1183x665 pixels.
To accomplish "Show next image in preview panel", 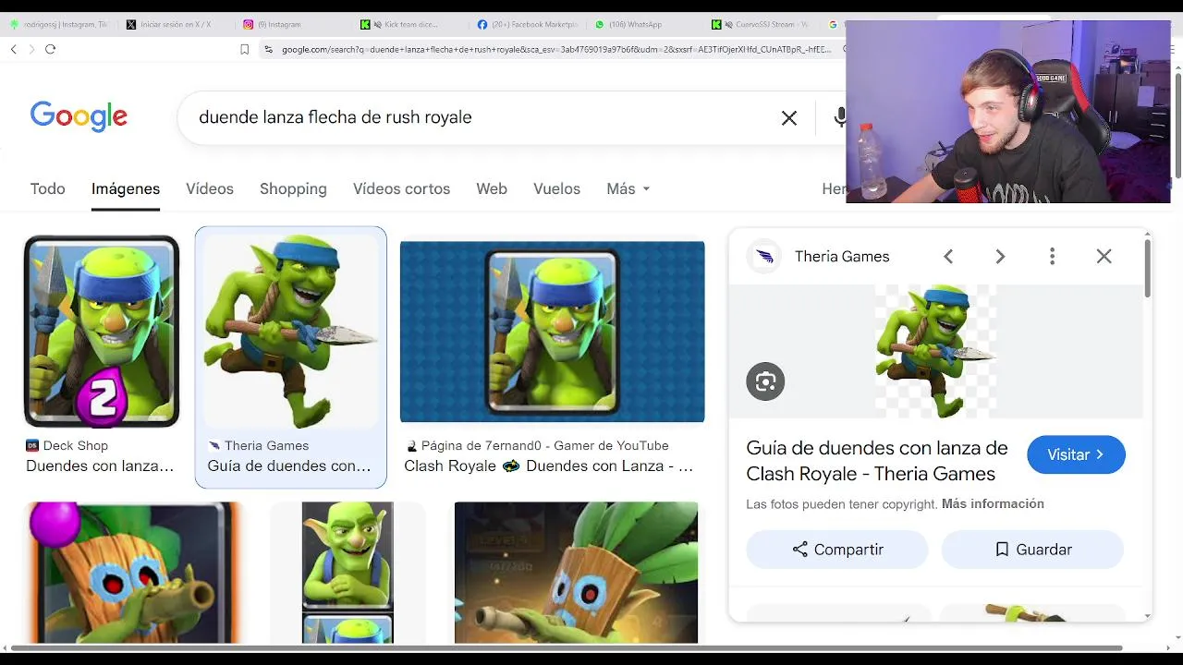I will pos(1000,257).
